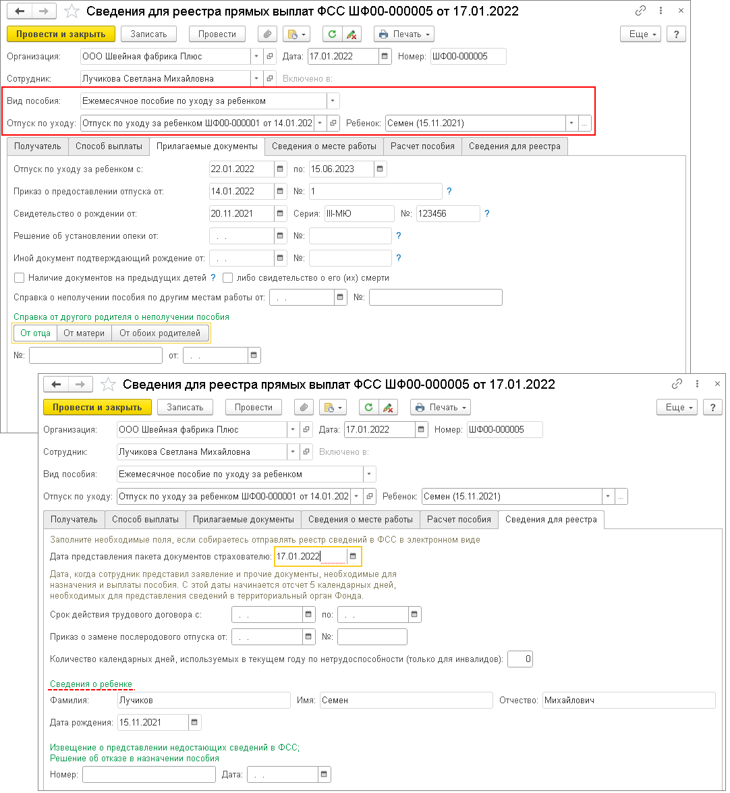
Task: Open calendar for Дата рождения 15.11.2021
Action: click(x=194, y=722)
